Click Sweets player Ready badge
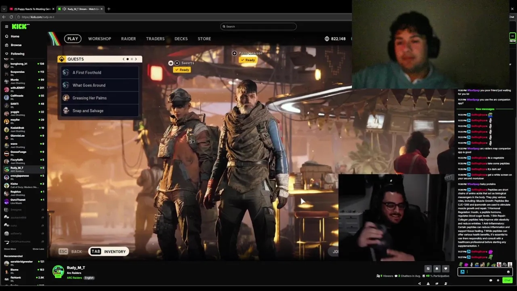The width and height of the screenshot is (517, 291). tap(182, 70)
